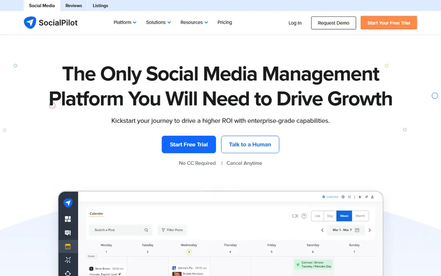Open the date picker calendar icon

point(357,230)
